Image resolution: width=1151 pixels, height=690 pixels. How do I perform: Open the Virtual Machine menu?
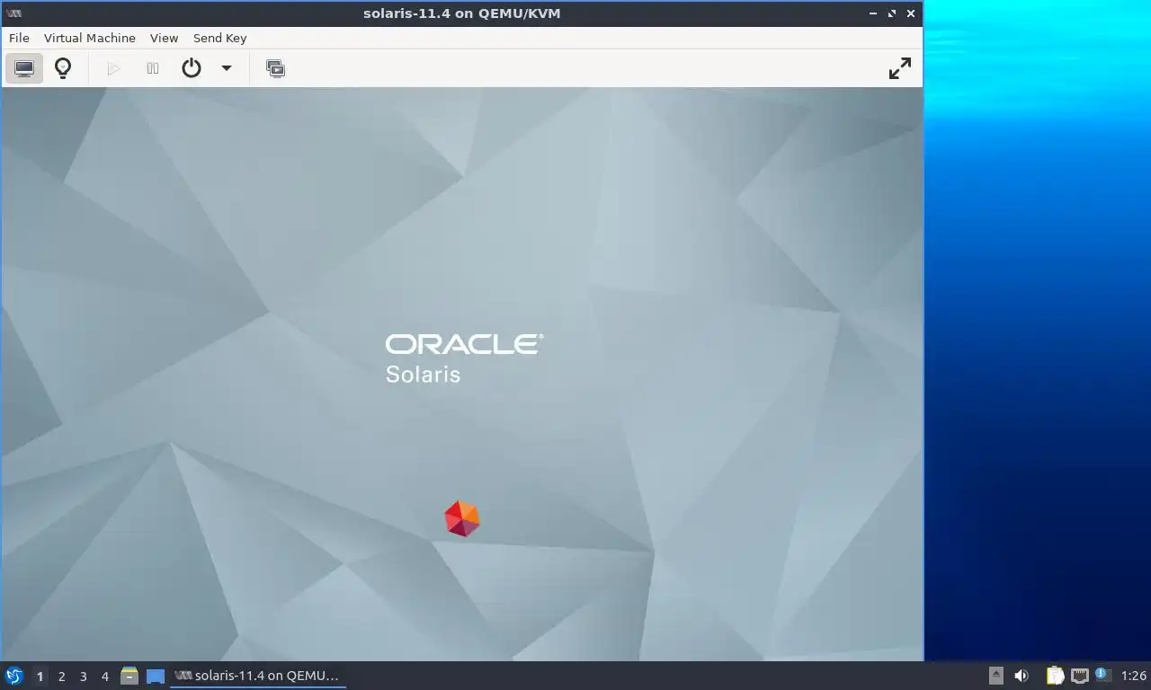coord(90,38)
